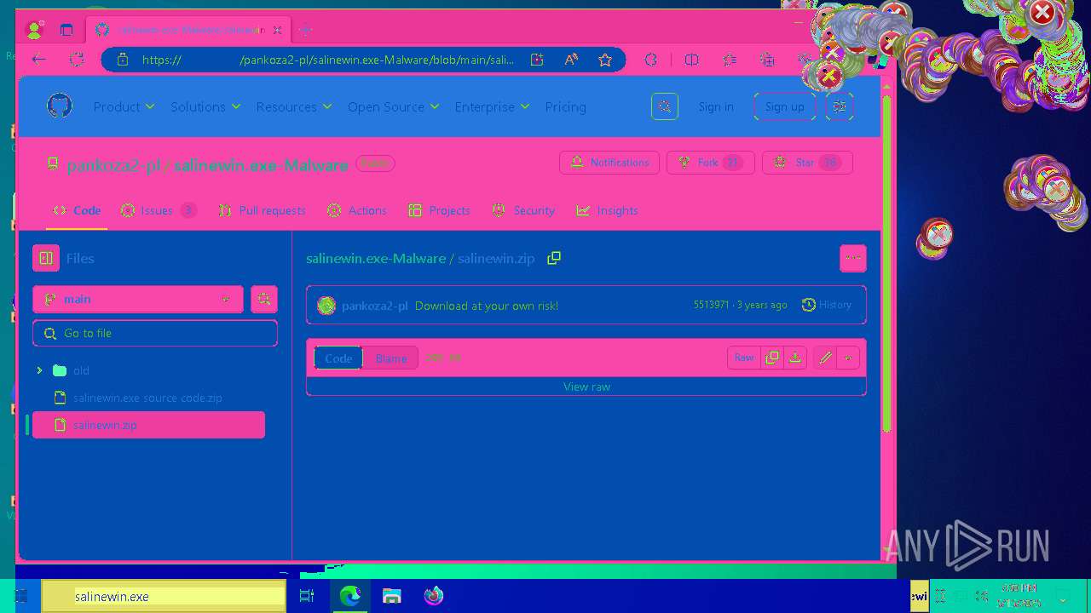This screenshot has height=613, width=1091.
Task: Click the Sign up button
Action: (x=784, y=106)
